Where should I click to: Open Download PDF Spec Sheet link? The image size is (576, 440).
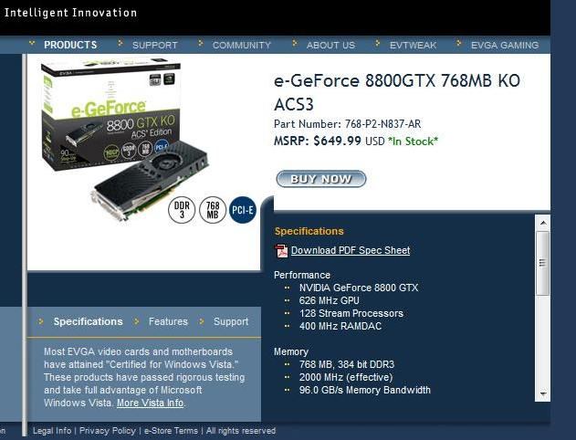click(x=351, y=250)
